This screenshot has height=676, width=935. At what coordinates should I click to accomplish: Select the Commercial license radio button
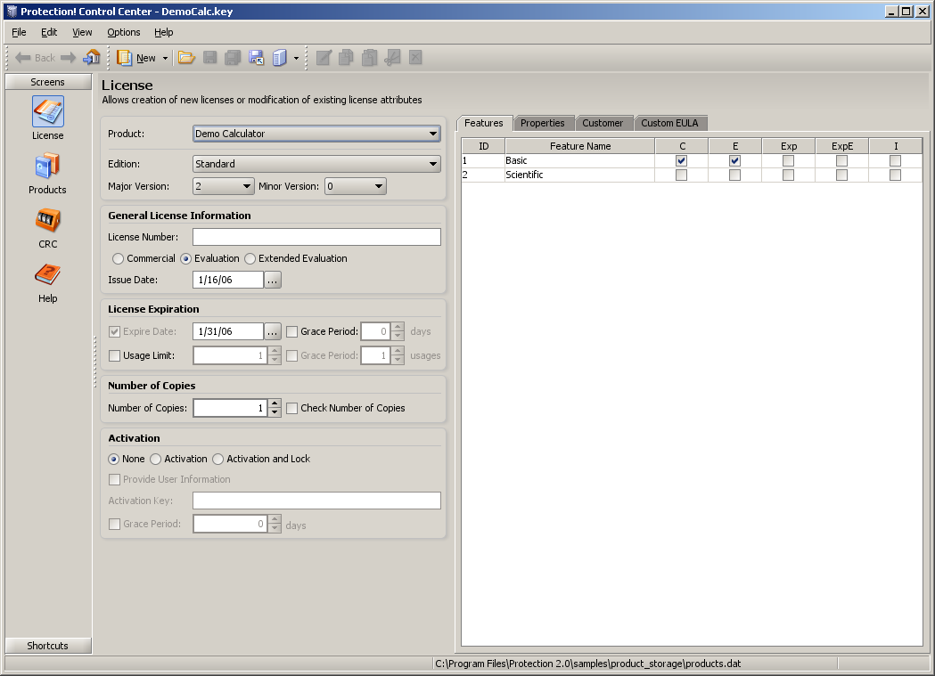pos(118,258)
